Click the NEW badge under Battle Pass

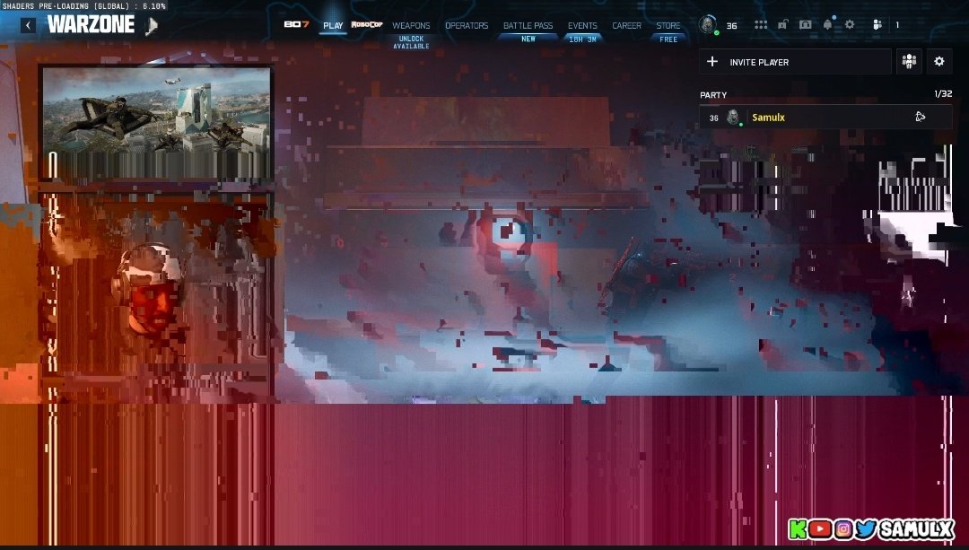pyautogui.click(x=528, y=39)
